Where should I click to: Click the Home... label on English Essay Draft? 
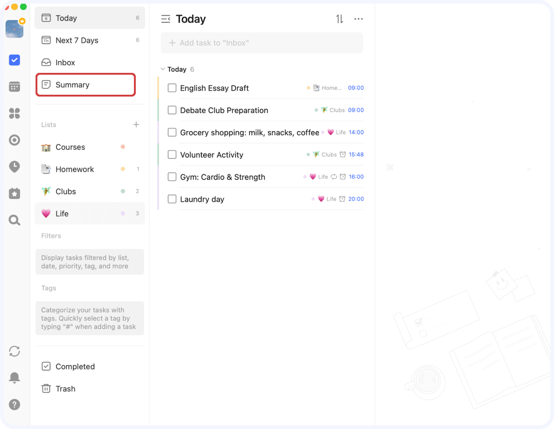tap(332, 88)
